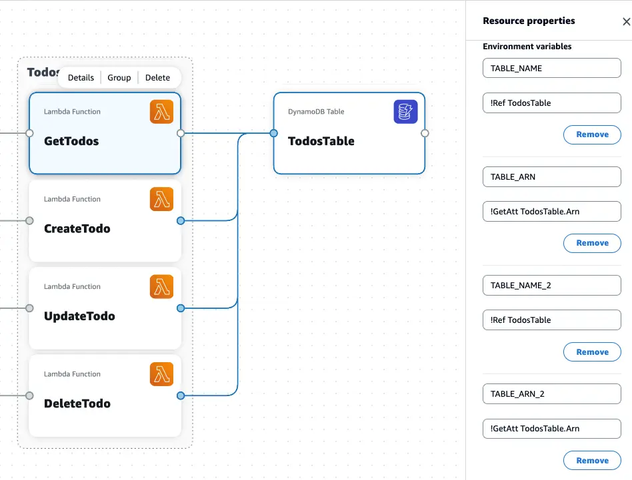
Task: Click the !Ref TodosTable value field
Action: tap(551, 103)
